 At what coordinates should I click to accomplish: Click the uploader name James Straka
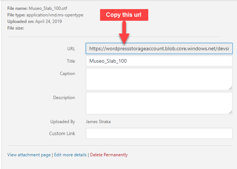click(98, 122)
